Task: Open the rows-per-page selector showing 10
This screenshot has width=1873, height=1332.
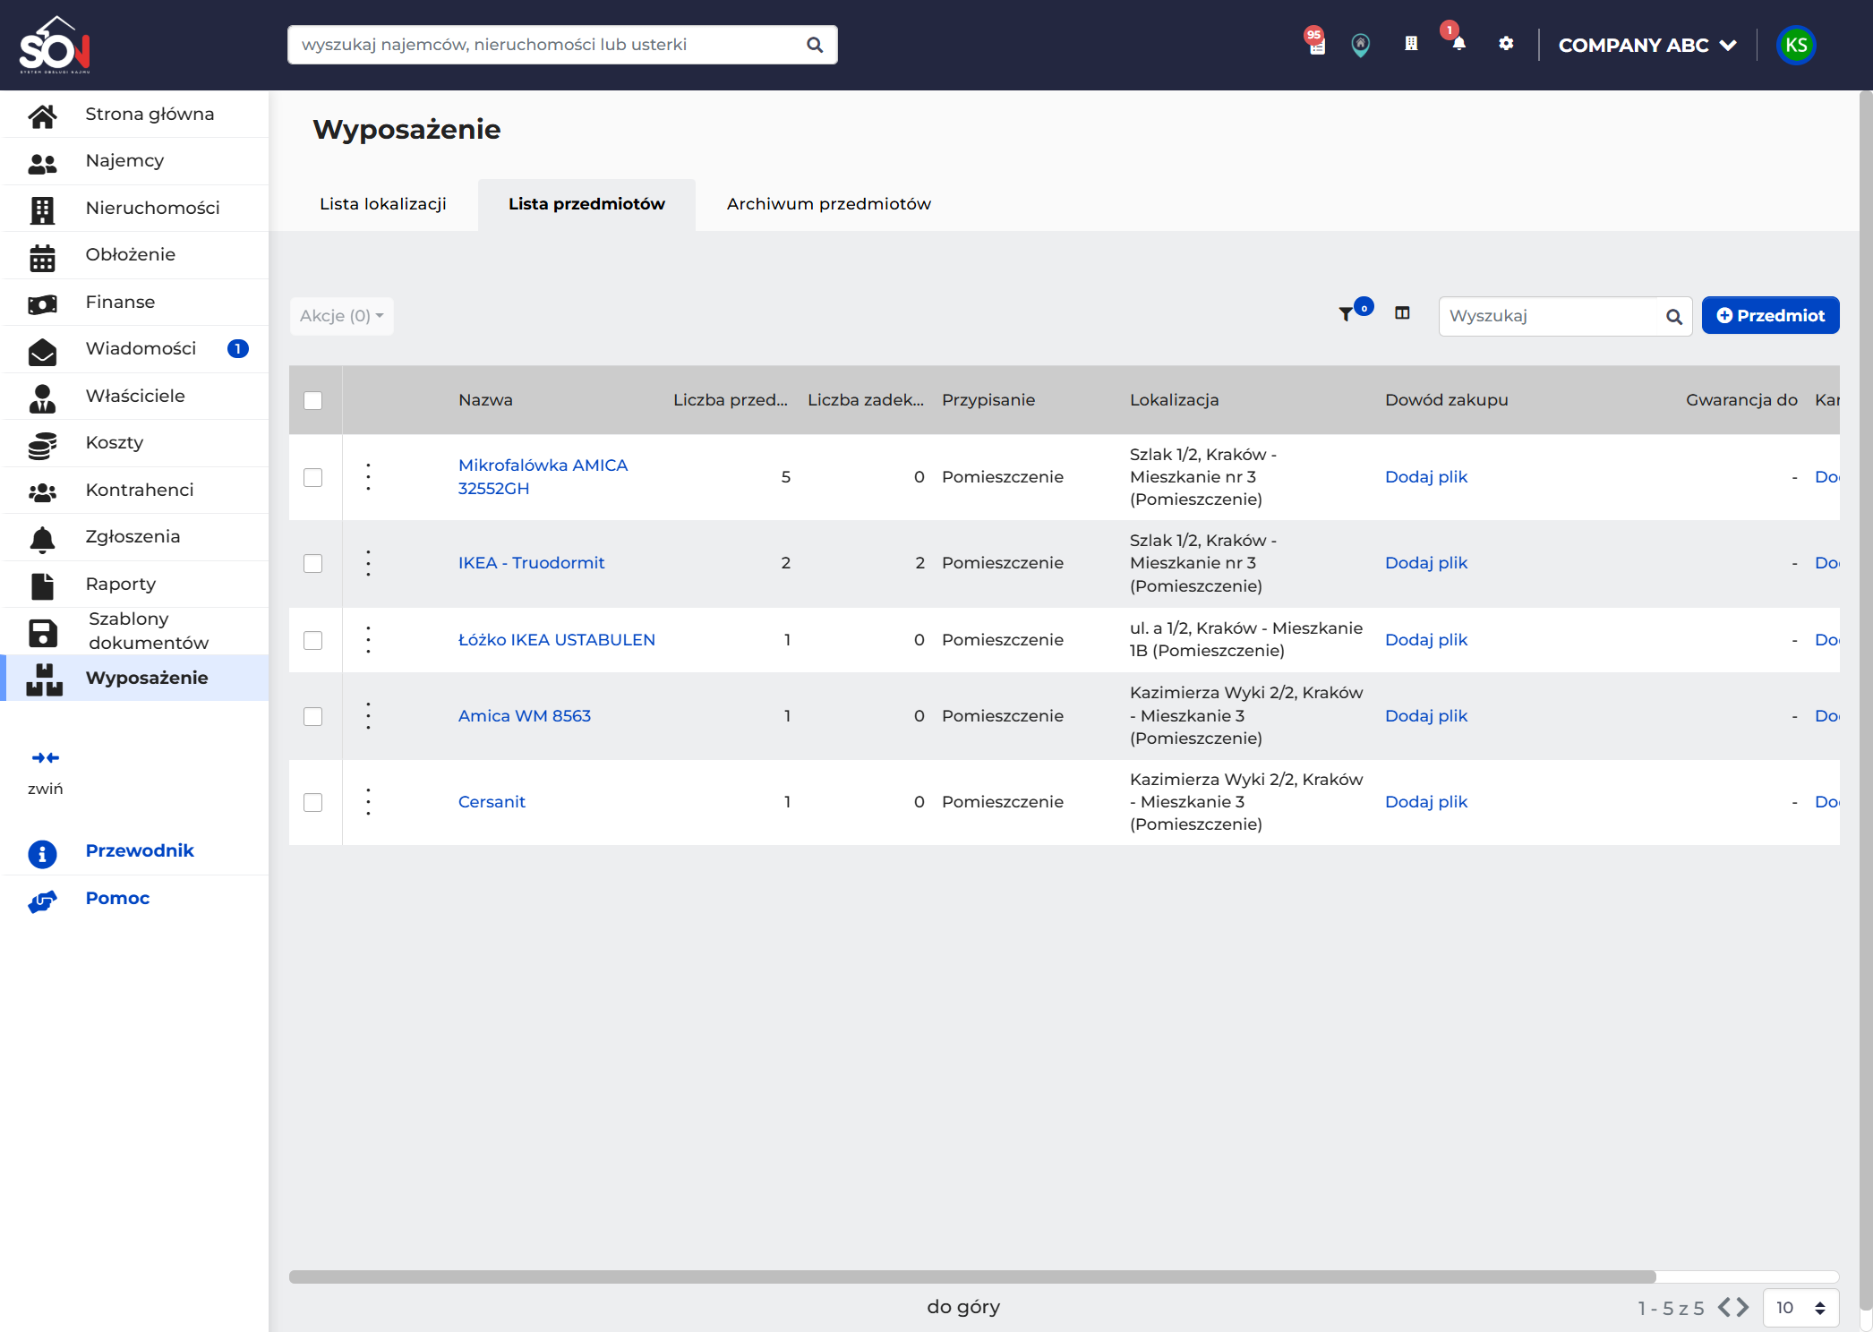Action: click(1800, 1308)
